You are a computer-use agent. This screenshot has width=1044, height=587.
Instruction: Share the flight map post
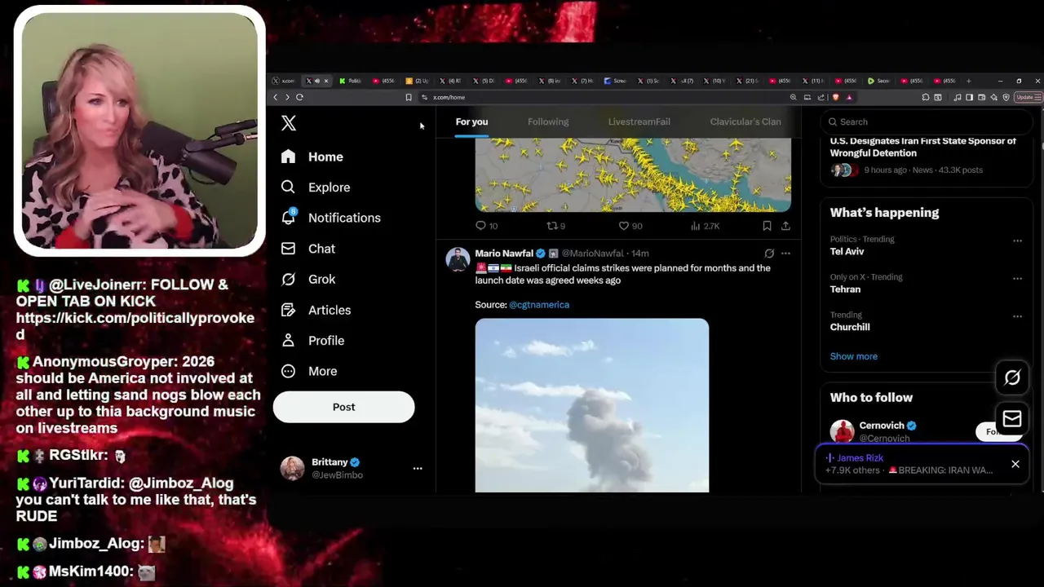(785, 226)
